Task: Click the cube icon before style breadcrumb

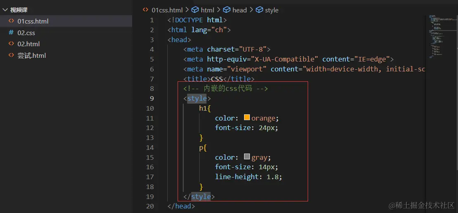Action: 259,10
